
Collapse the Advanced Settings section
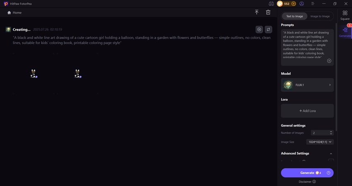click(331, 153)
